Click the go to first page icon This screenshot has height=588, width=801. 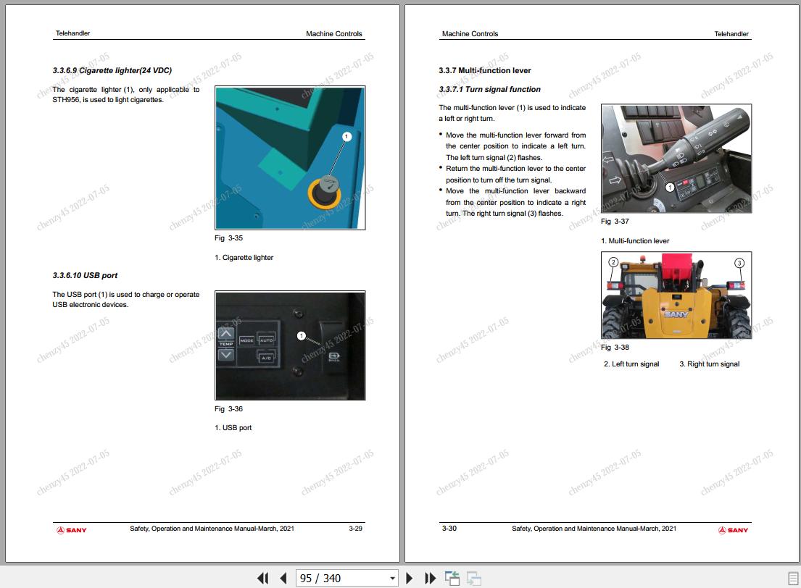coord(262,578)
